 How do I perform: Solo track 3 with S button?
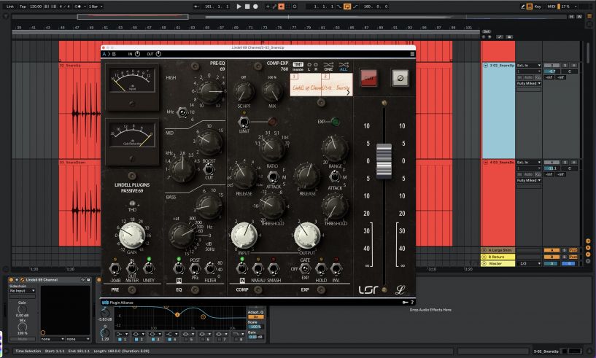(x=565, y=66)
